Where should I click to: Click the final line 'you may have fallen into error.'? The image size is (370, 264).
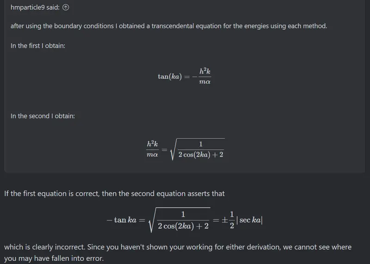coord(54,258)
